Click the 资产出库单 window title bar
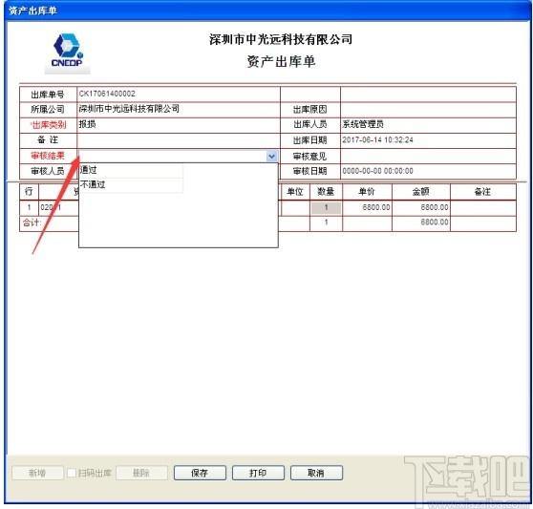533x509 pixels. click(x=266, y=11)
